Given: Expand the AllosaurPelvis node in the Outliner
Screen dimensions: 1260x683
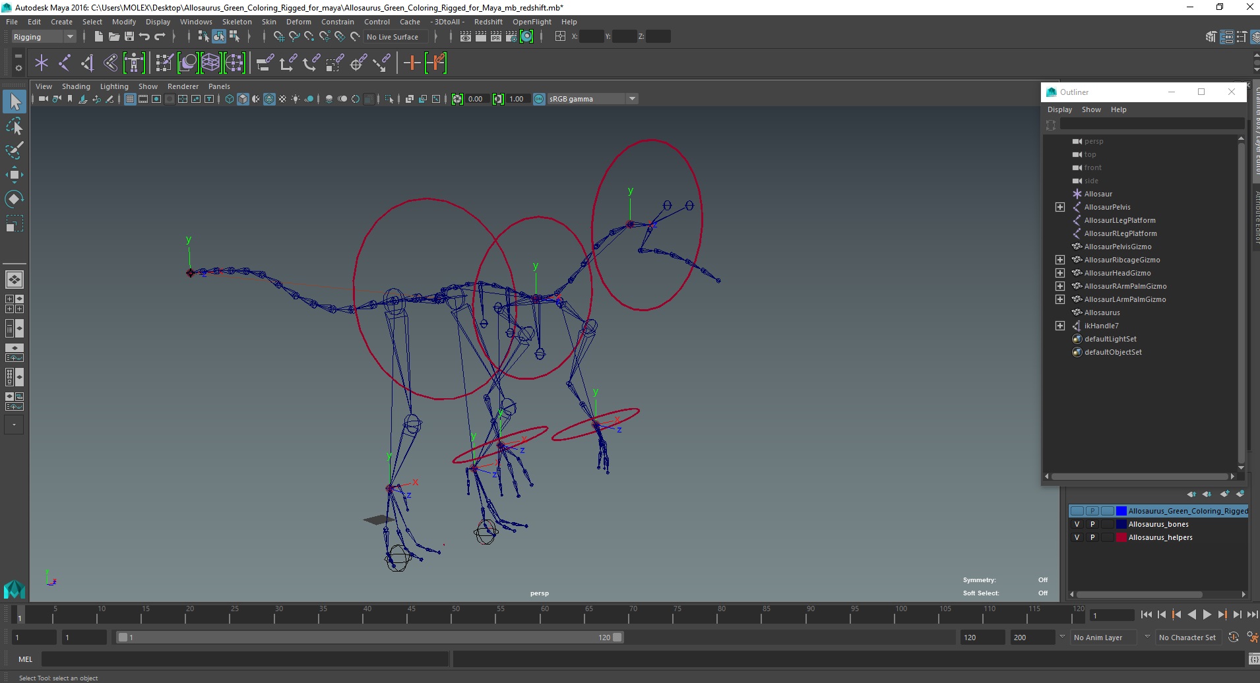Looking at the screenshot, I should point(1059,207).
